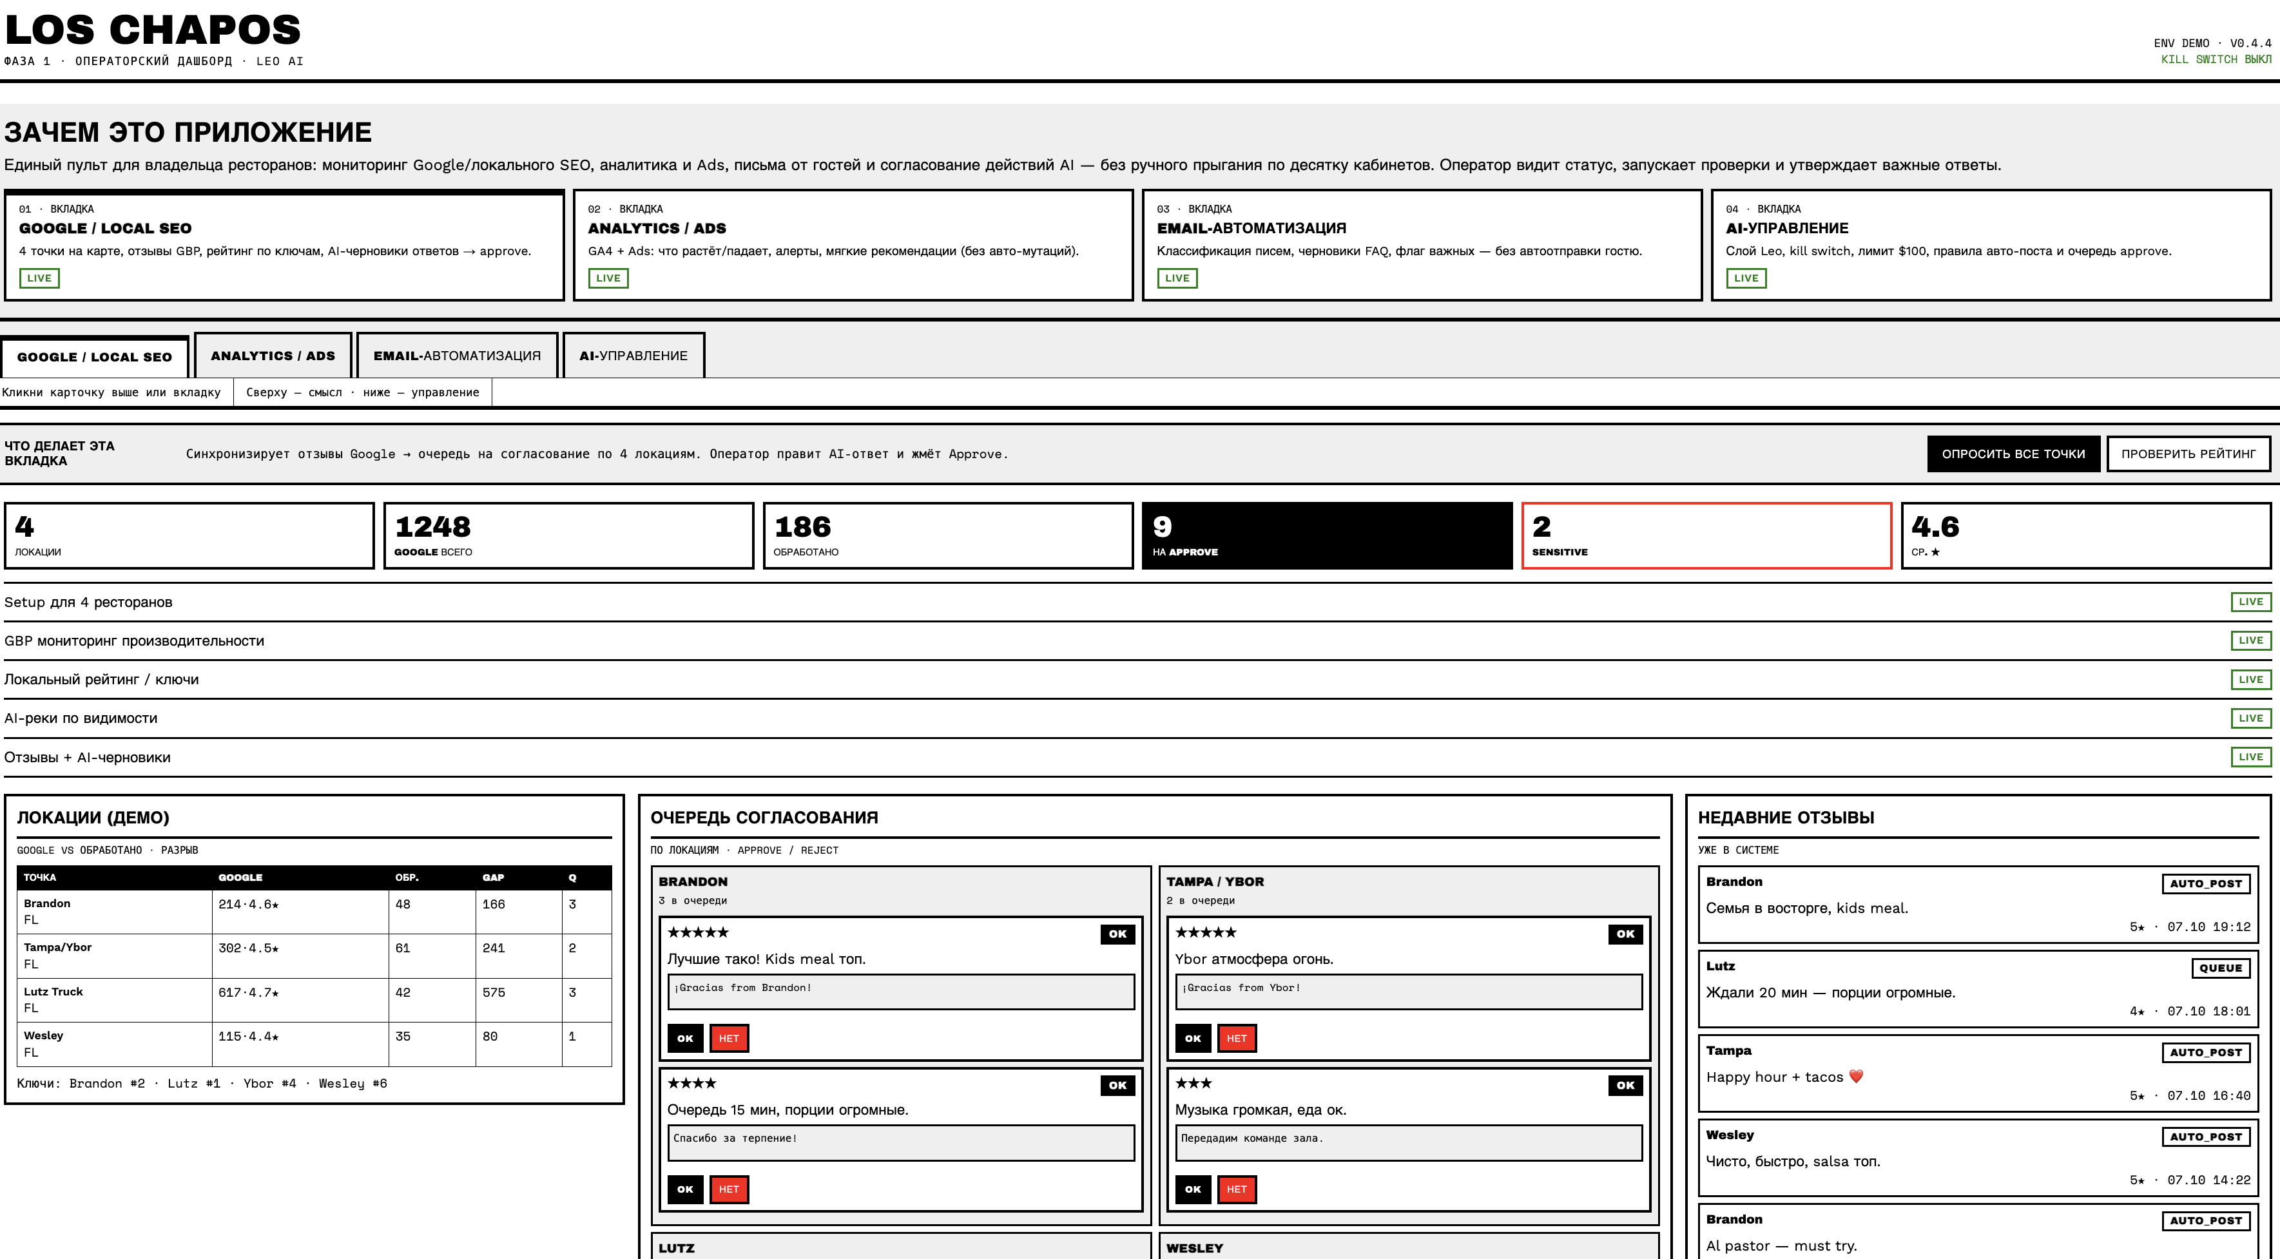Reject the 'Очередь 15 мин' review with НЕТ

click(x=729, y=1189)
